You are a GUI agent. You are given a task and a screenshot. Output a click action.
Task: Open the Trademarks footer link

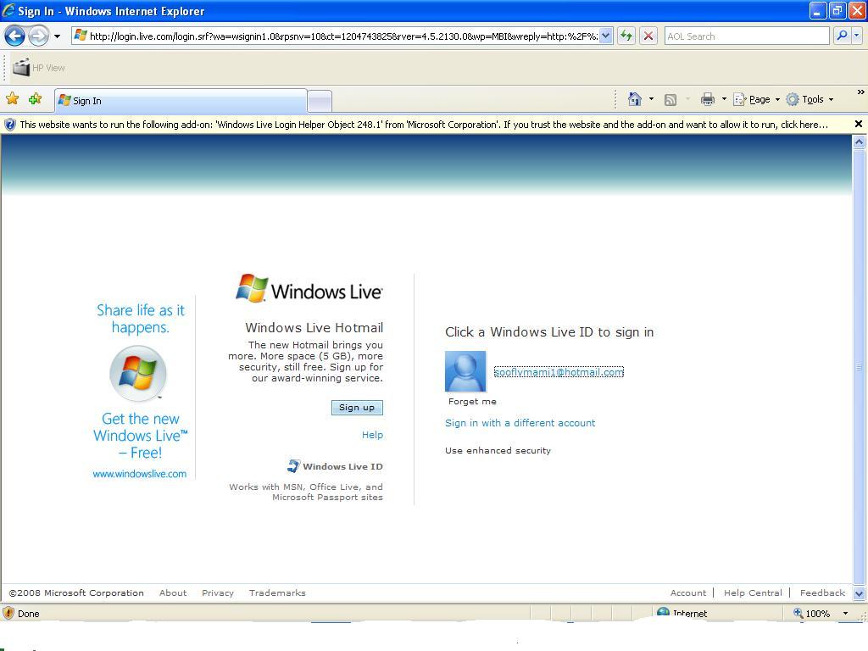click(x=277, y=593)
